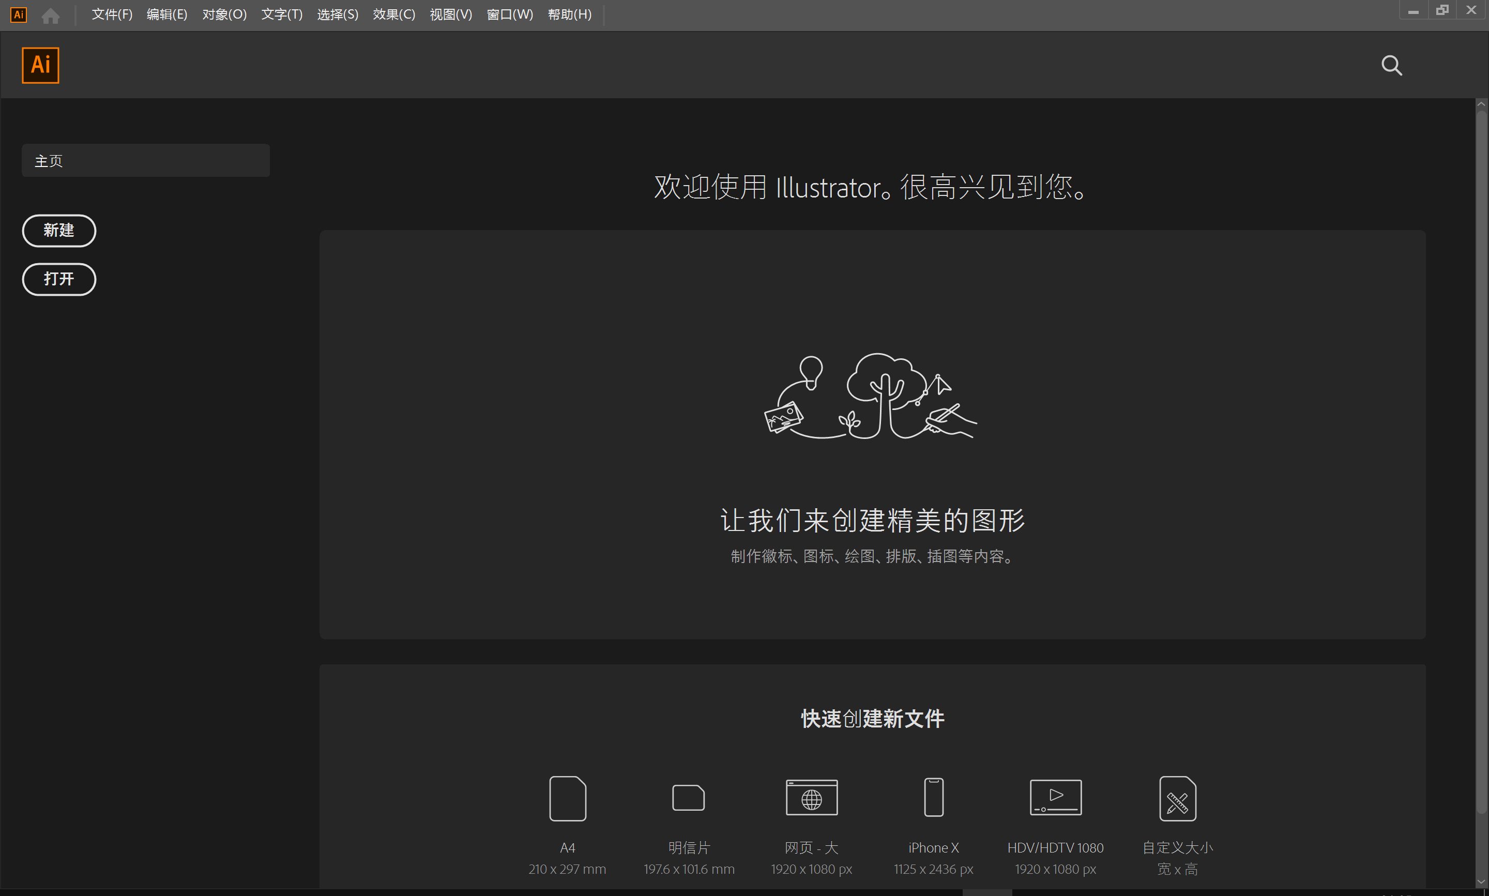Open the 选择(S) menu
1489x896 pixels.
click(338, 14)
